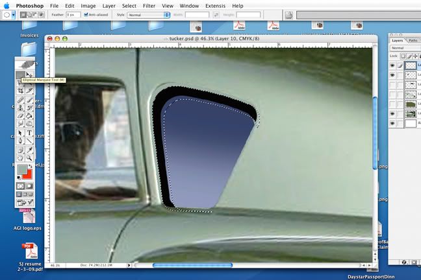Show the fourth layer by clicking its visibility box
The width and height of the screenshot is (421, 280).
392,95
